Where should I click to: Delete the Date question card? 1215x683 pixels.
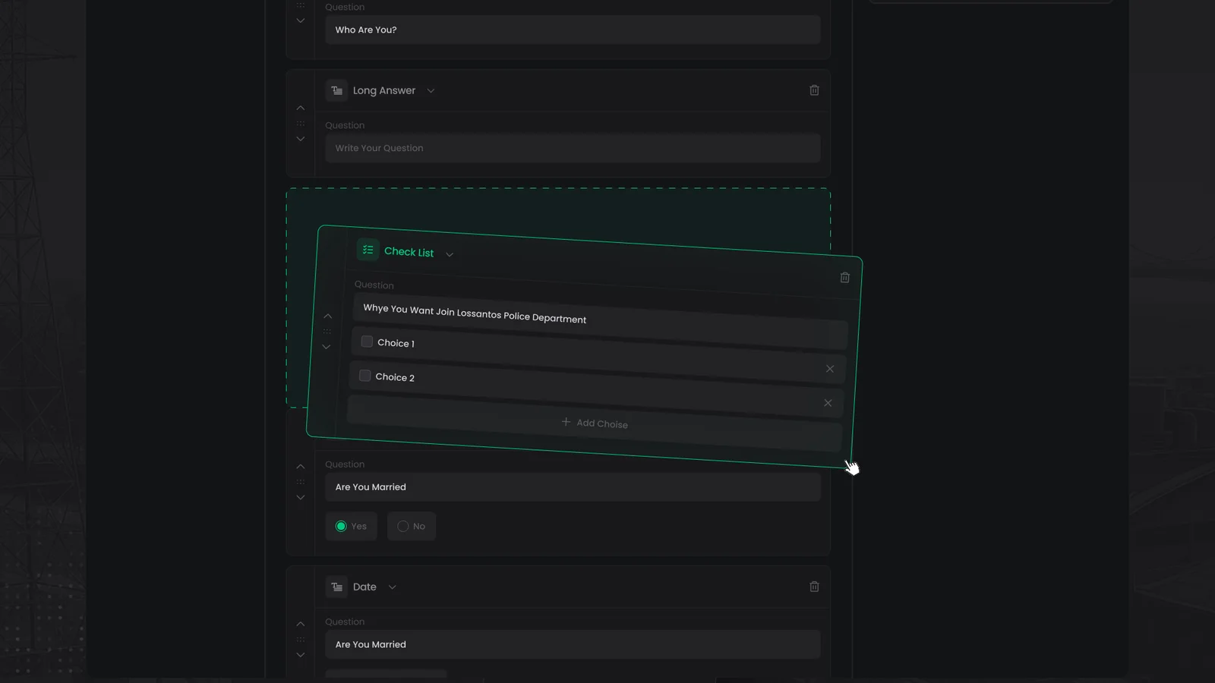[814, 587]
